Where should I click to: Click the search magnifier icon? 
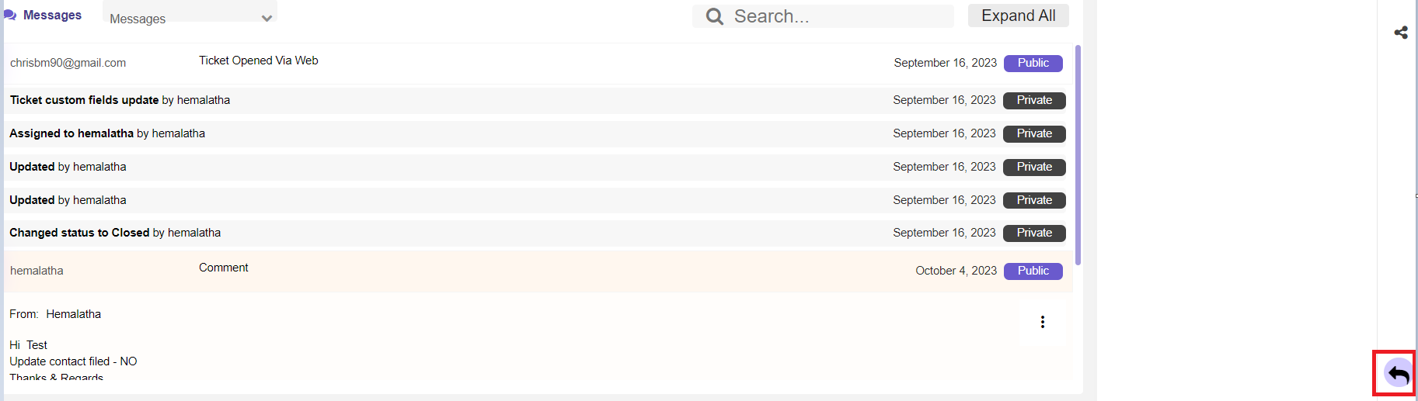pyautogui.click(x=715, y=16)
